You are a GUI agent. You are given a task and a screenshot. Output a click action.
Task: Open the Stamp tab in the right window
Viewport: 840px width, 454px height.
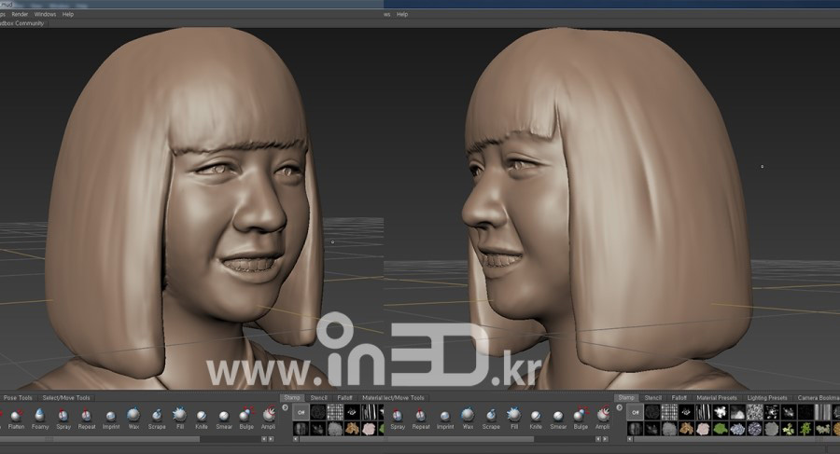pos(626,398)
